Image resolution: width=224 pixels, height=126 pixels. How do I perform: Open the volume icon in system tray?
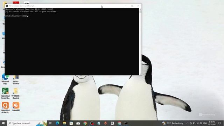click(201, 123)
